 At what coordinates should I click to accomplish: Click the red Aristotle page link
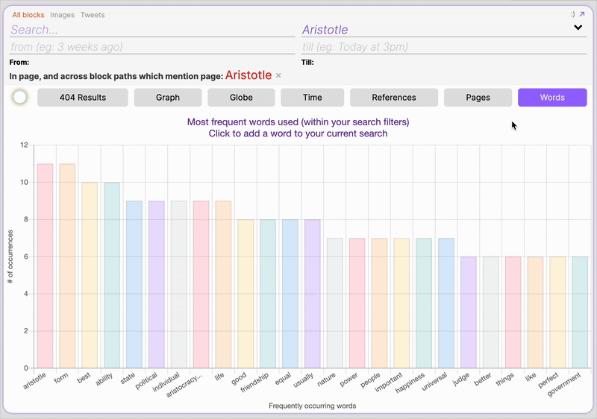click(249, 75)
